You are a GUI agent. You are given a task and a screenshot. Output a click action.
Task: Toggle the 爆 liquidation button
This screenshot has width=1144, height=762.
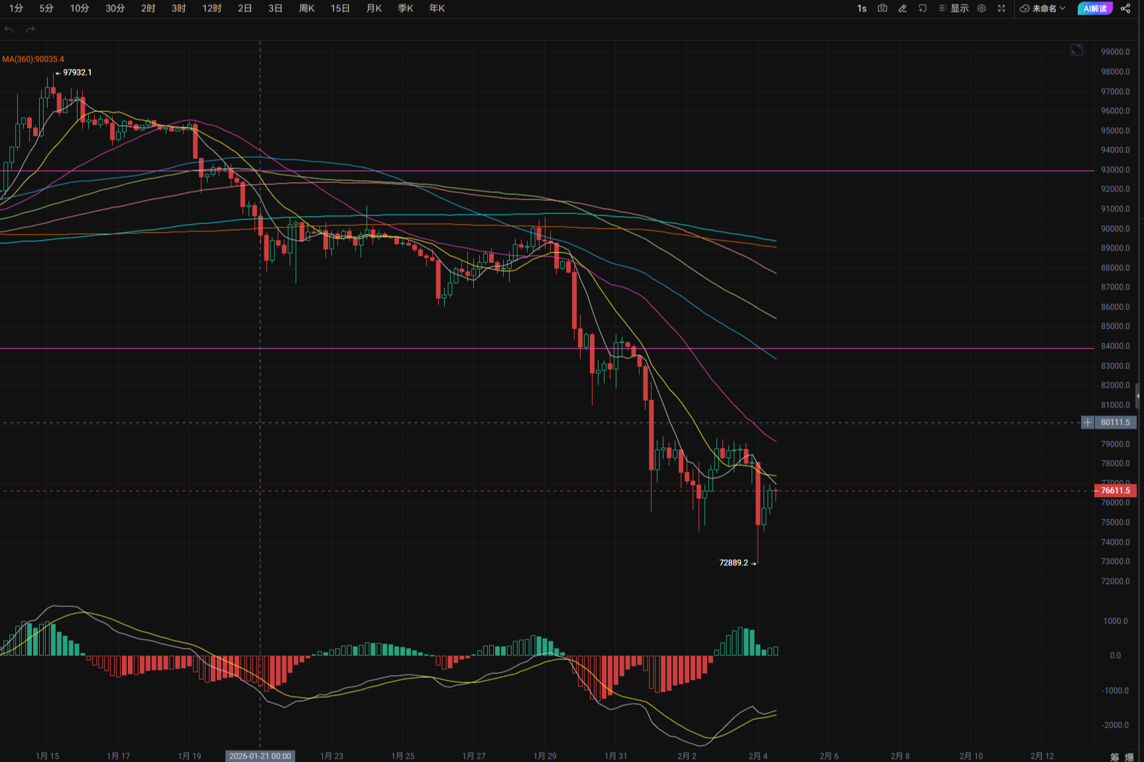coord(1129,757)
